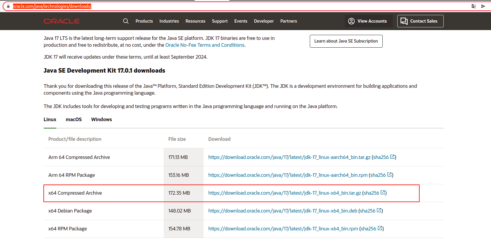Click 'Java SE Development Kit 17.0.1 downloads' heading
This screenshot has width=491, height=242.
click(104, 71)
